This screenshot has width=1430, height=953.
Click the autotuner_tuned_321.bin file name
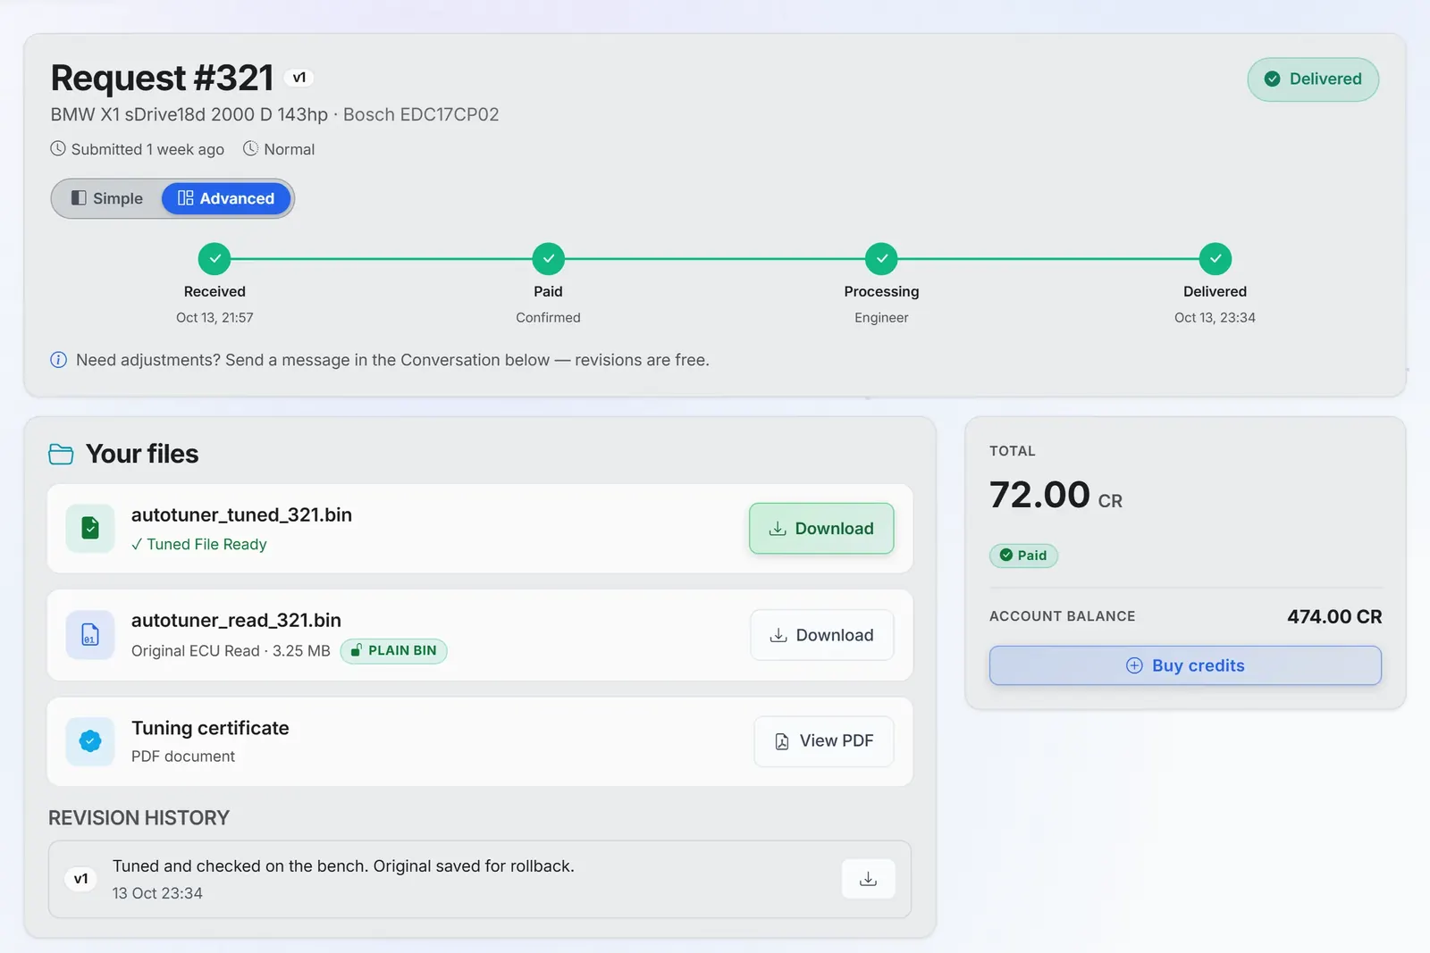click(241, 514)
